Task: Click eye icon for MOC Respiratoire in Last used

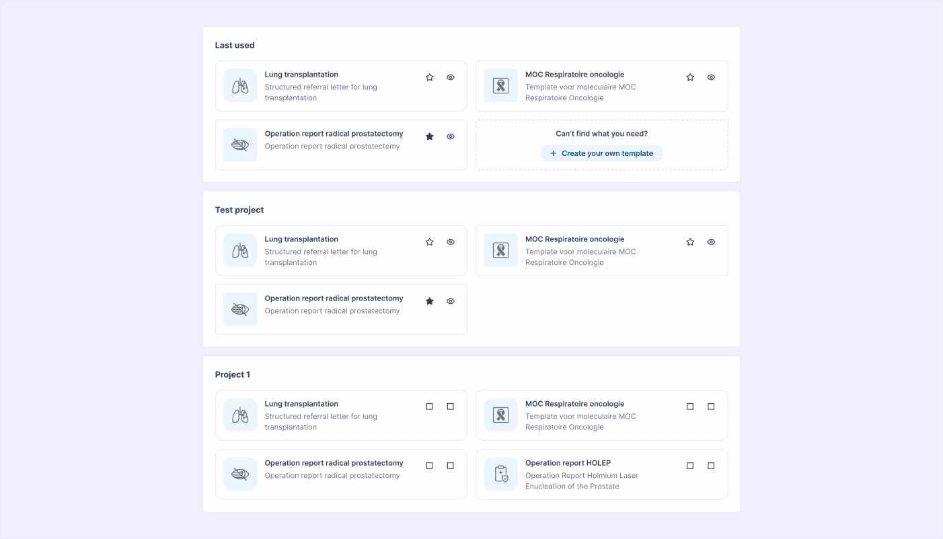Action: 711,77
